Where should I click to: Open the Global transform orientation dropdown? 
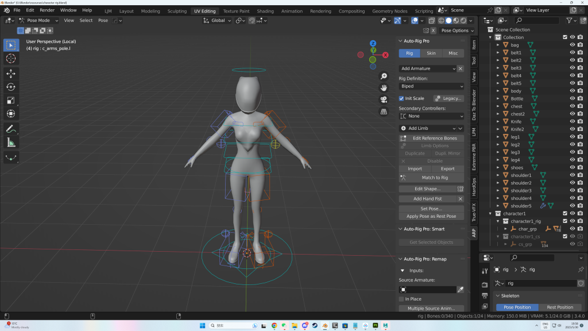click(217, 21)
